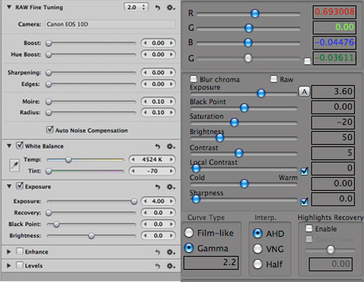The image size is (364, 282).
Task: Enable the Raw checkbox
Action: pos(274,79)
